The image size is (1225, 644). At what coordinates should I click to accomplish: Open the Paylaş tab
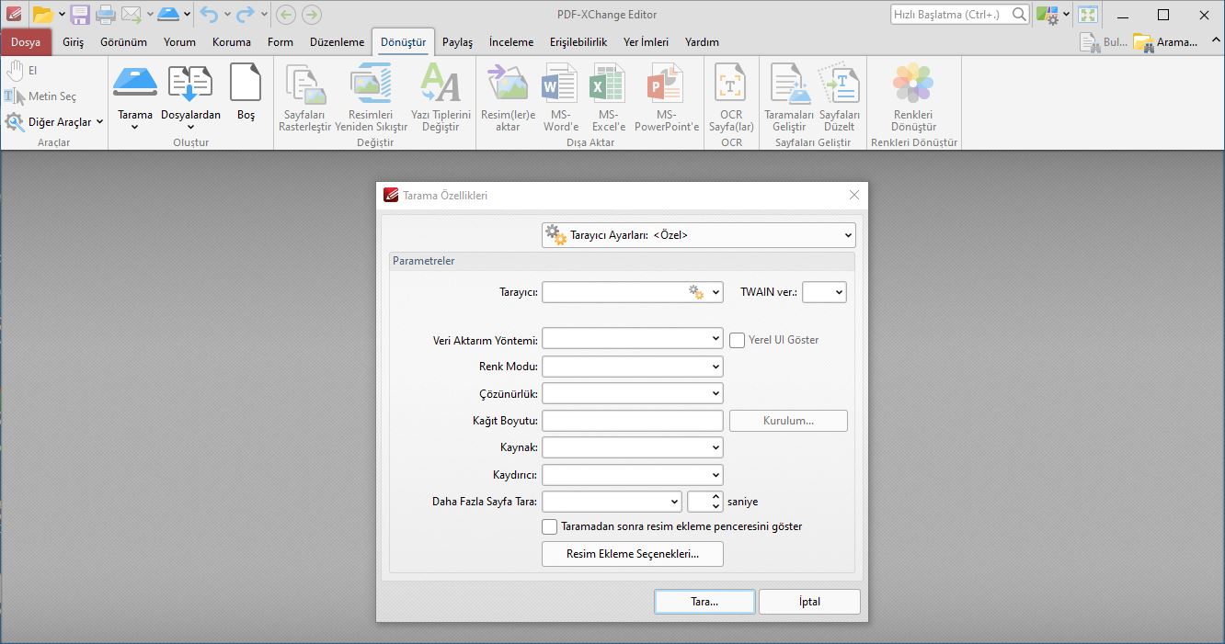(457, 41)
